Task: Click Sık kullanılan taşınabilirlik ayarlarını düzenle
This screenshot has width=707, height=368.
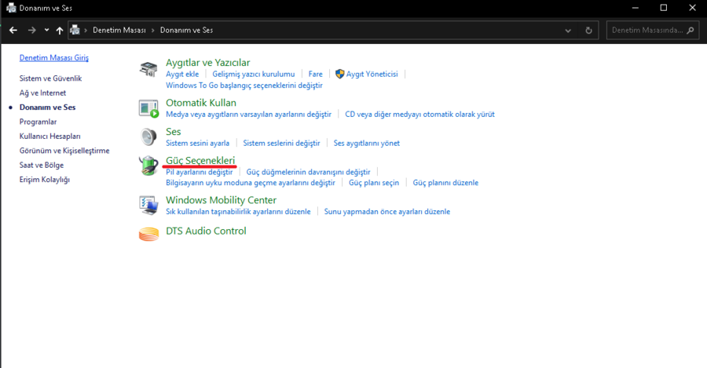Action: (238, 212)
